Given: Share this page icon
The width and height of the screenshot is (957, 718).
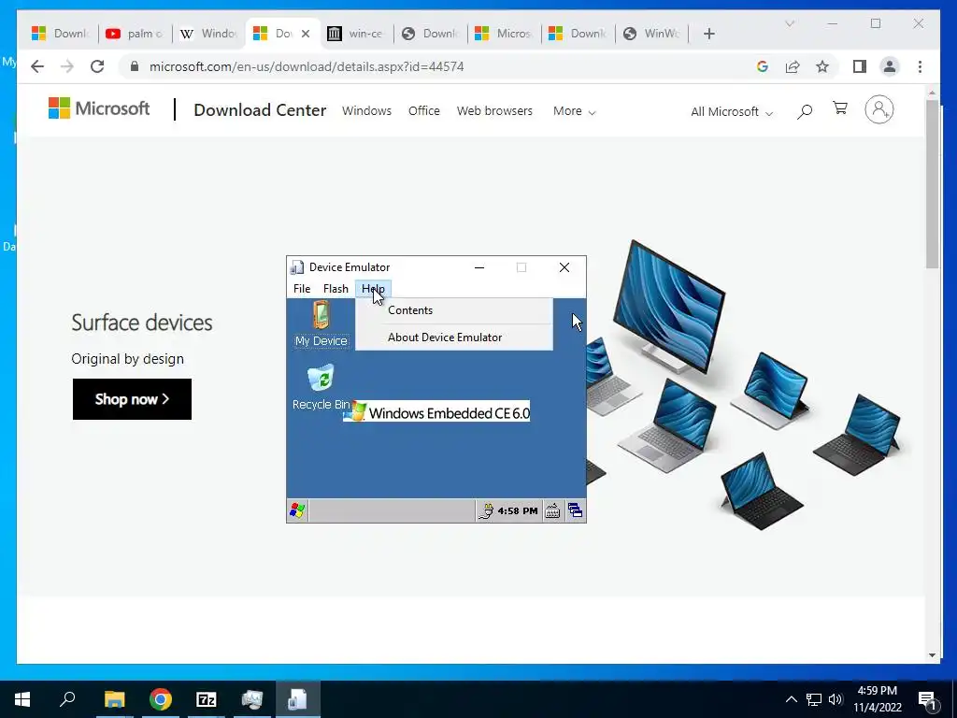Looking at the screenshot, I should pos(793,66).
